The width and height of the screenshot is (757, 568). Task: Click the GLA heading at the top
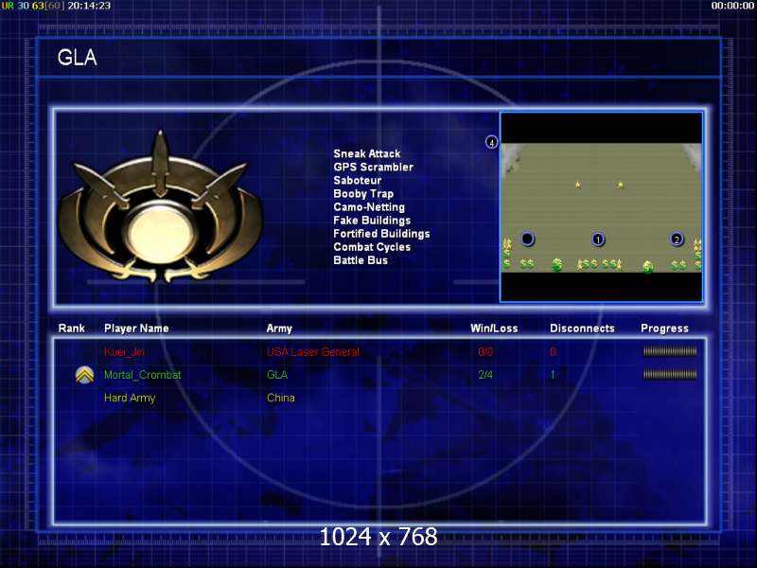click(78, 58)
